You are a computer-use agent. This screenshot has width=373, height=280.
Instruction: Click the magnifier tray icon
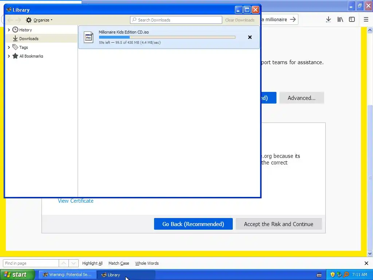click(x=346, y=275)
